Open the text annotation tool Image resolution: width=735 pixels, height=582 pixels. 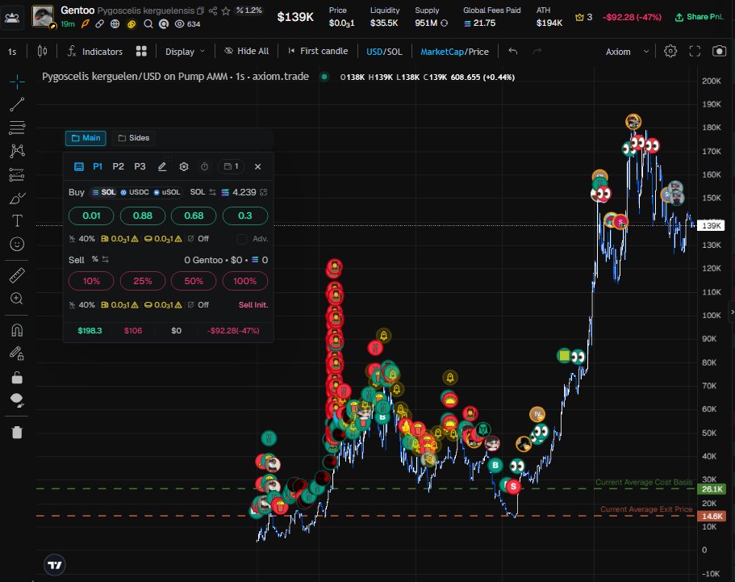click(x=17, y=220)
